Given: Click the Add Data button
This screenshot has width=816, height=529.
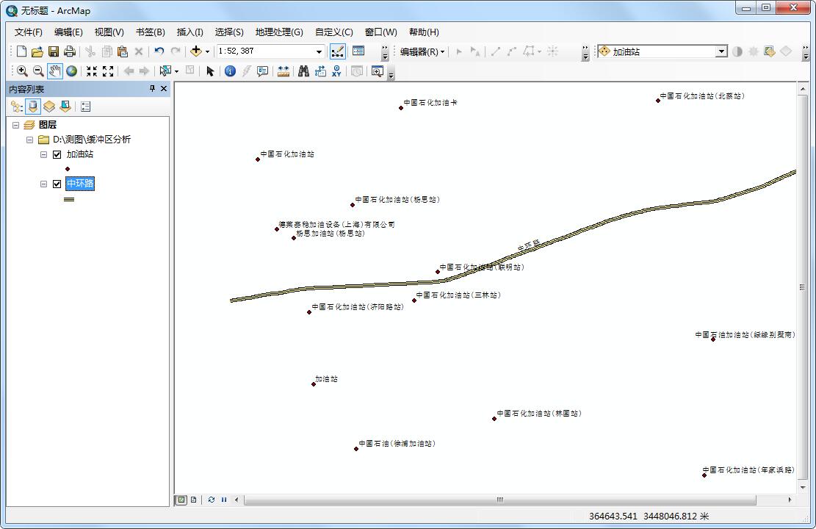Looking at the screenshot, I should 196,51.
